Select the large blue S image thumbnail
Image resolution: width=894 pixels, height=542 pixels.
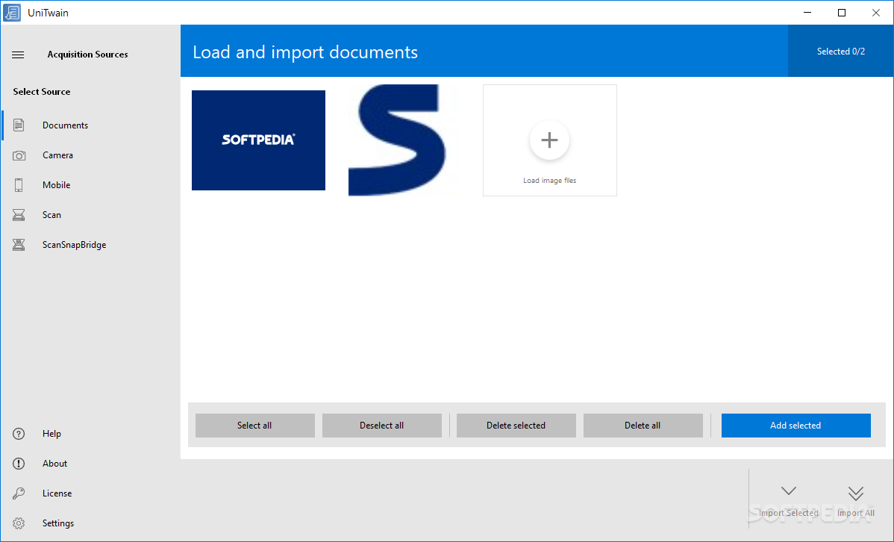click(398, 140)
